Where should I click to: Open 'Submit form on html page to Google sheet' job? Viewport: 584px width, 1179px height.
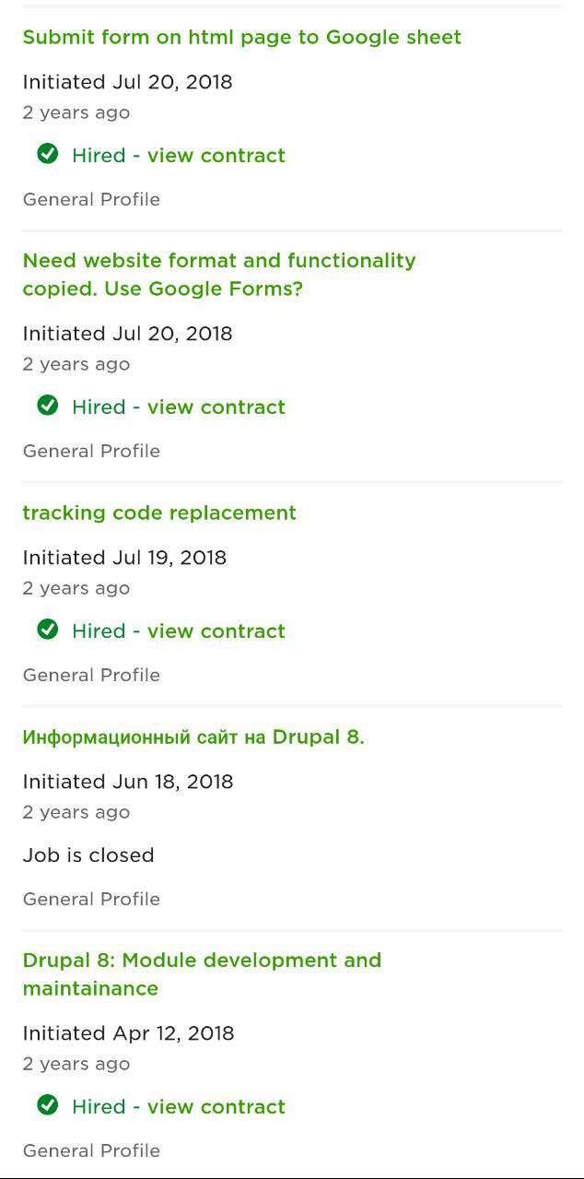pyautogui.click(x=242, y=37)
